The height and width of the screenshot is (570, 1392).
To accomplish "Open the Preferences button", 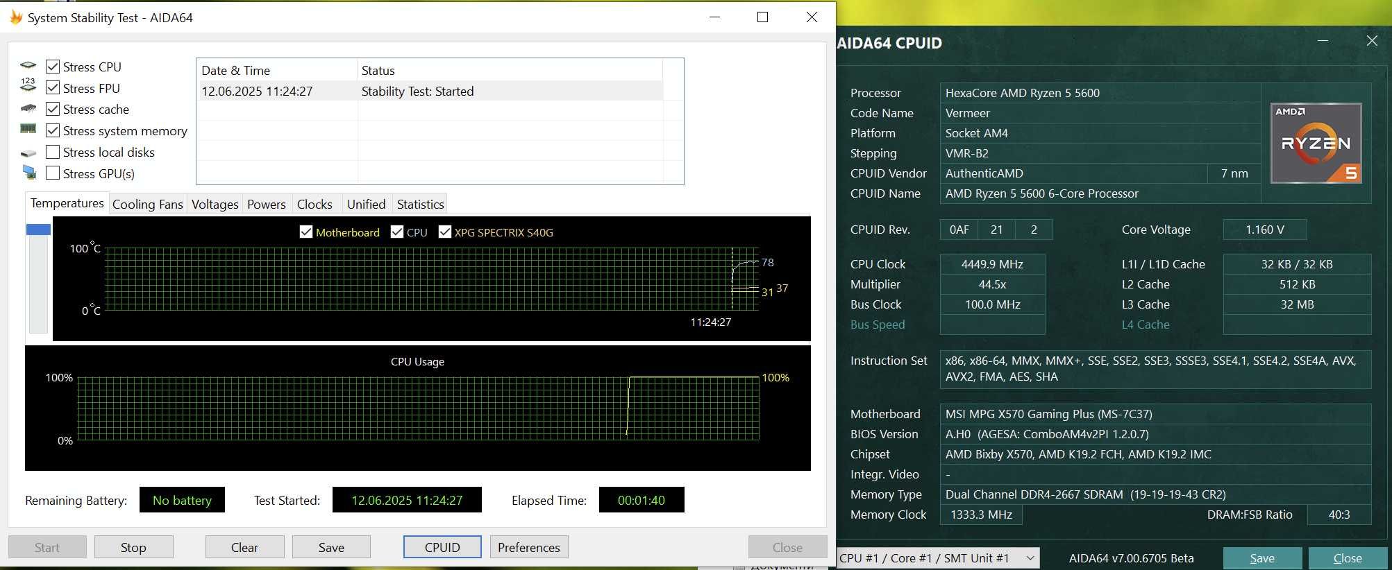I will point(529,547).
